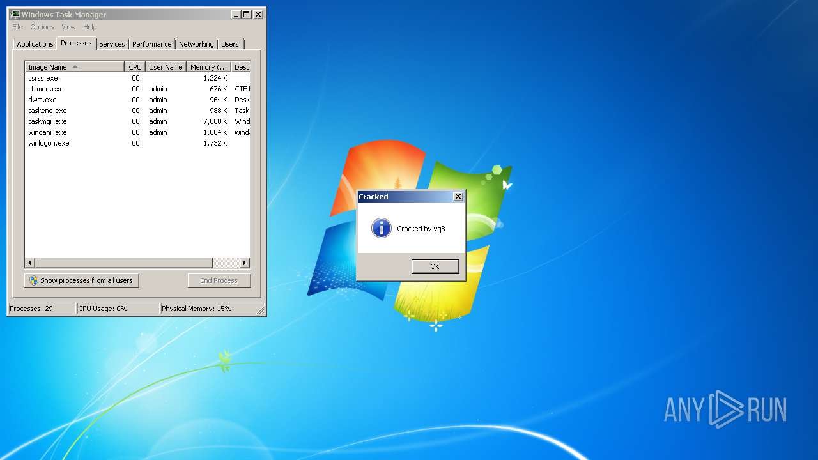Sort by CPU column header
Screen dimensions: 818x460
point(135,67)
